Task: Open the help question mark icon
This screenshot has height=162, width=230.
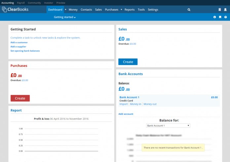Action: coord(225,17)
